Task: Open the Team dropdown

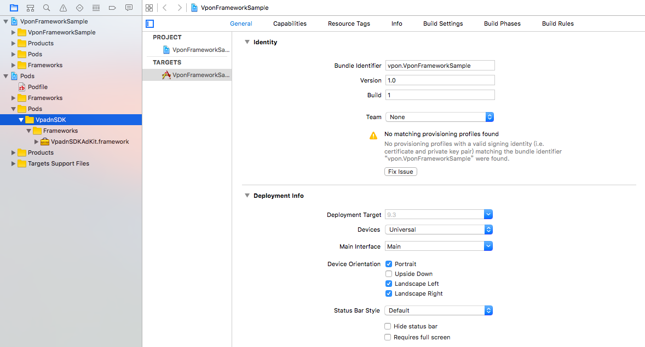Action: (x=439, y=117)
